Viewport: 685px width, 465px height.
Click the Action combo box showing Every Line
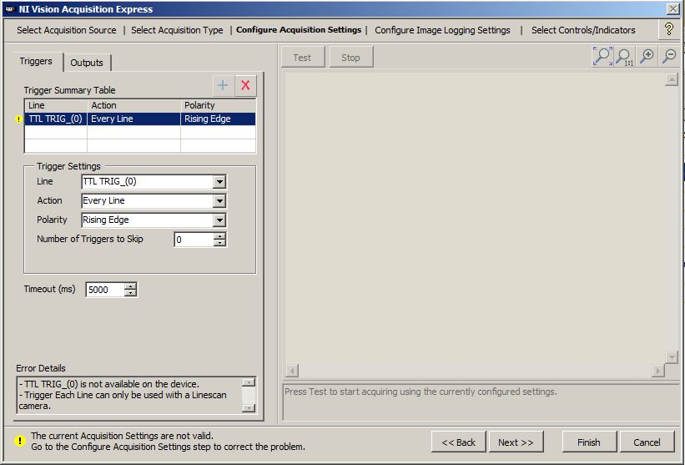[154, 201]
